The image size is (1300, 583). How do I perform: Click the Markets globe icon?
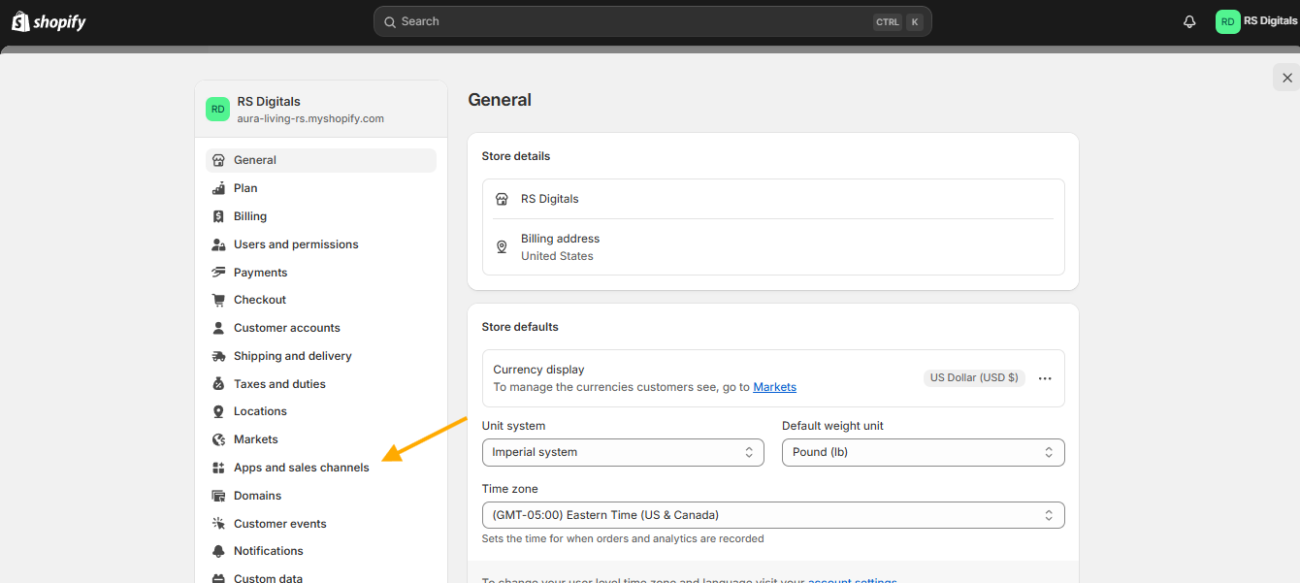point(218,439)
